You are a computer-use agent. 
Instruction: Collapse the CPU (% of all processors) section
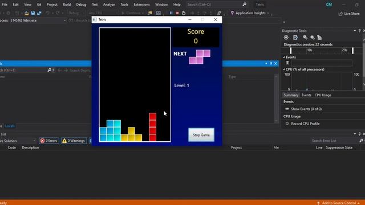[284, 69]
